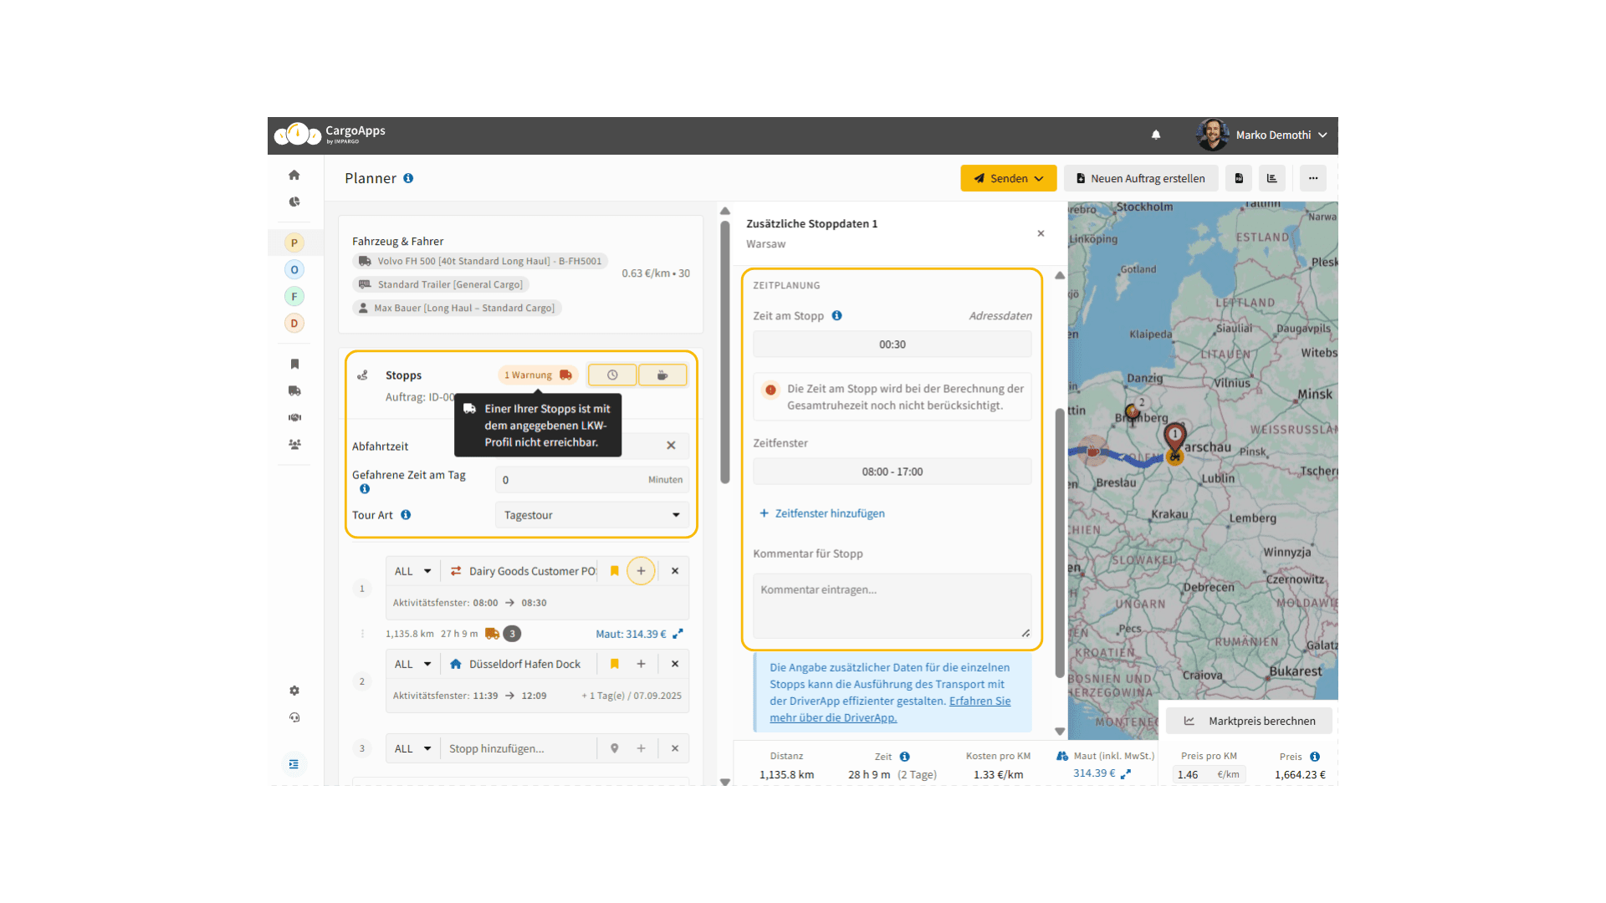
Task: Open the Tour Art Tagestour dropdown
Action: pos(592,515)
